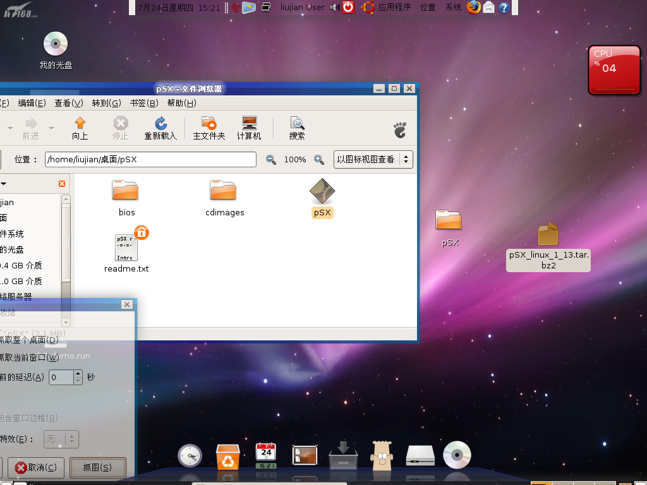This screenshot has width=647, height=485.
Task: Open the 查看(V) menu
Action: [x=69, y=103]
